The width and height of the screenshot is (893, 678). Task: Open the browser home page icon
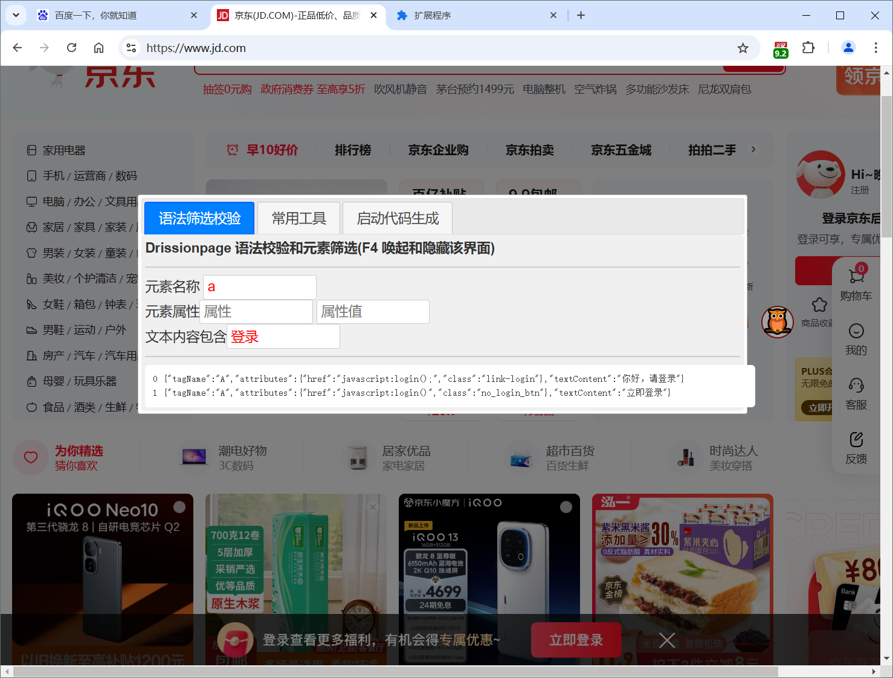[98, 48]
